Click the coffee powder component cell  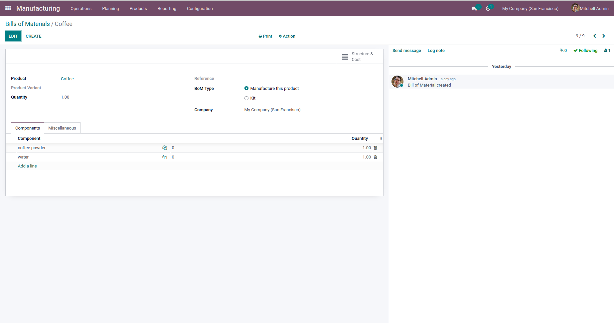click(x=32, y=148)
